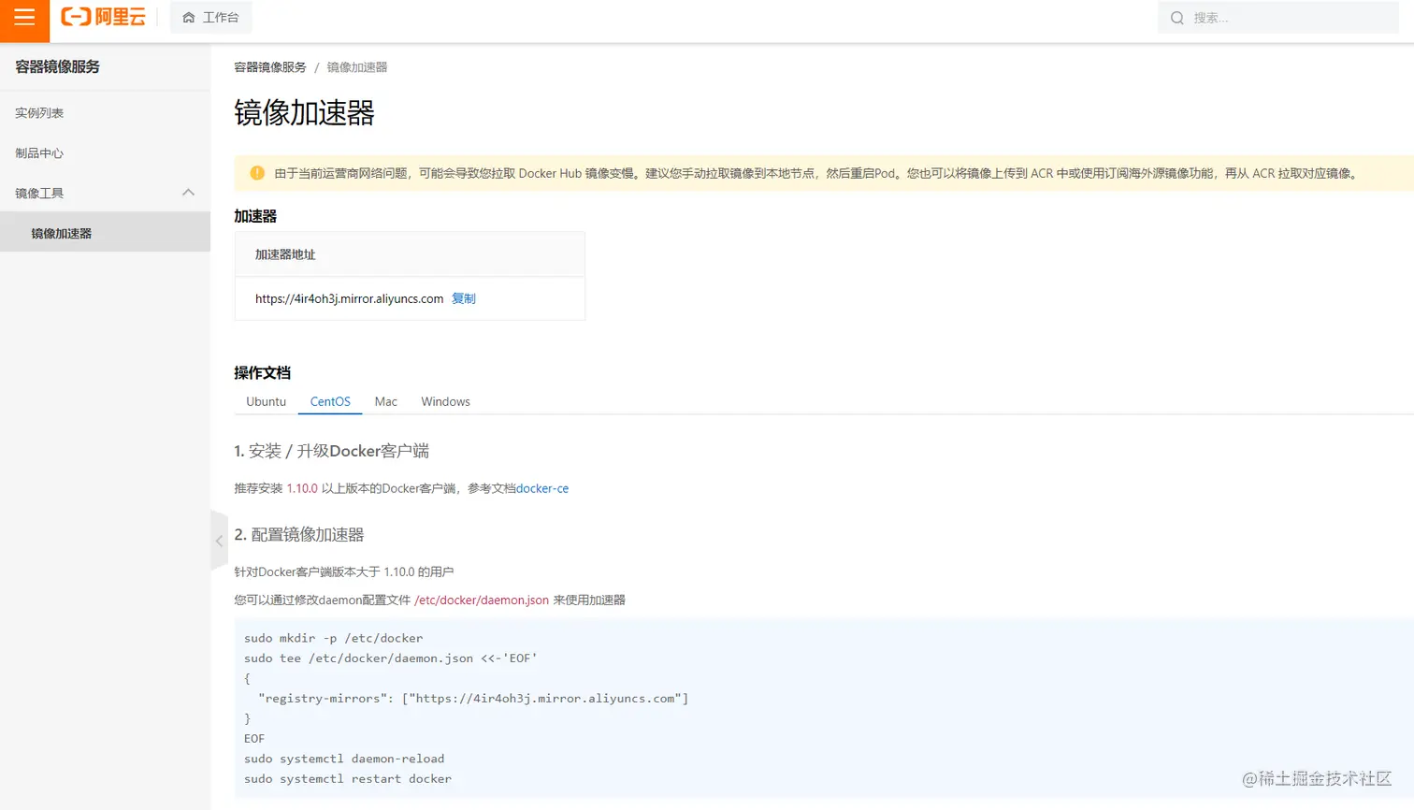Collapse the left sidebar with the chevron
Image resolution: width=1414 pixels, height=810 pixels.
tap(219, 541)
